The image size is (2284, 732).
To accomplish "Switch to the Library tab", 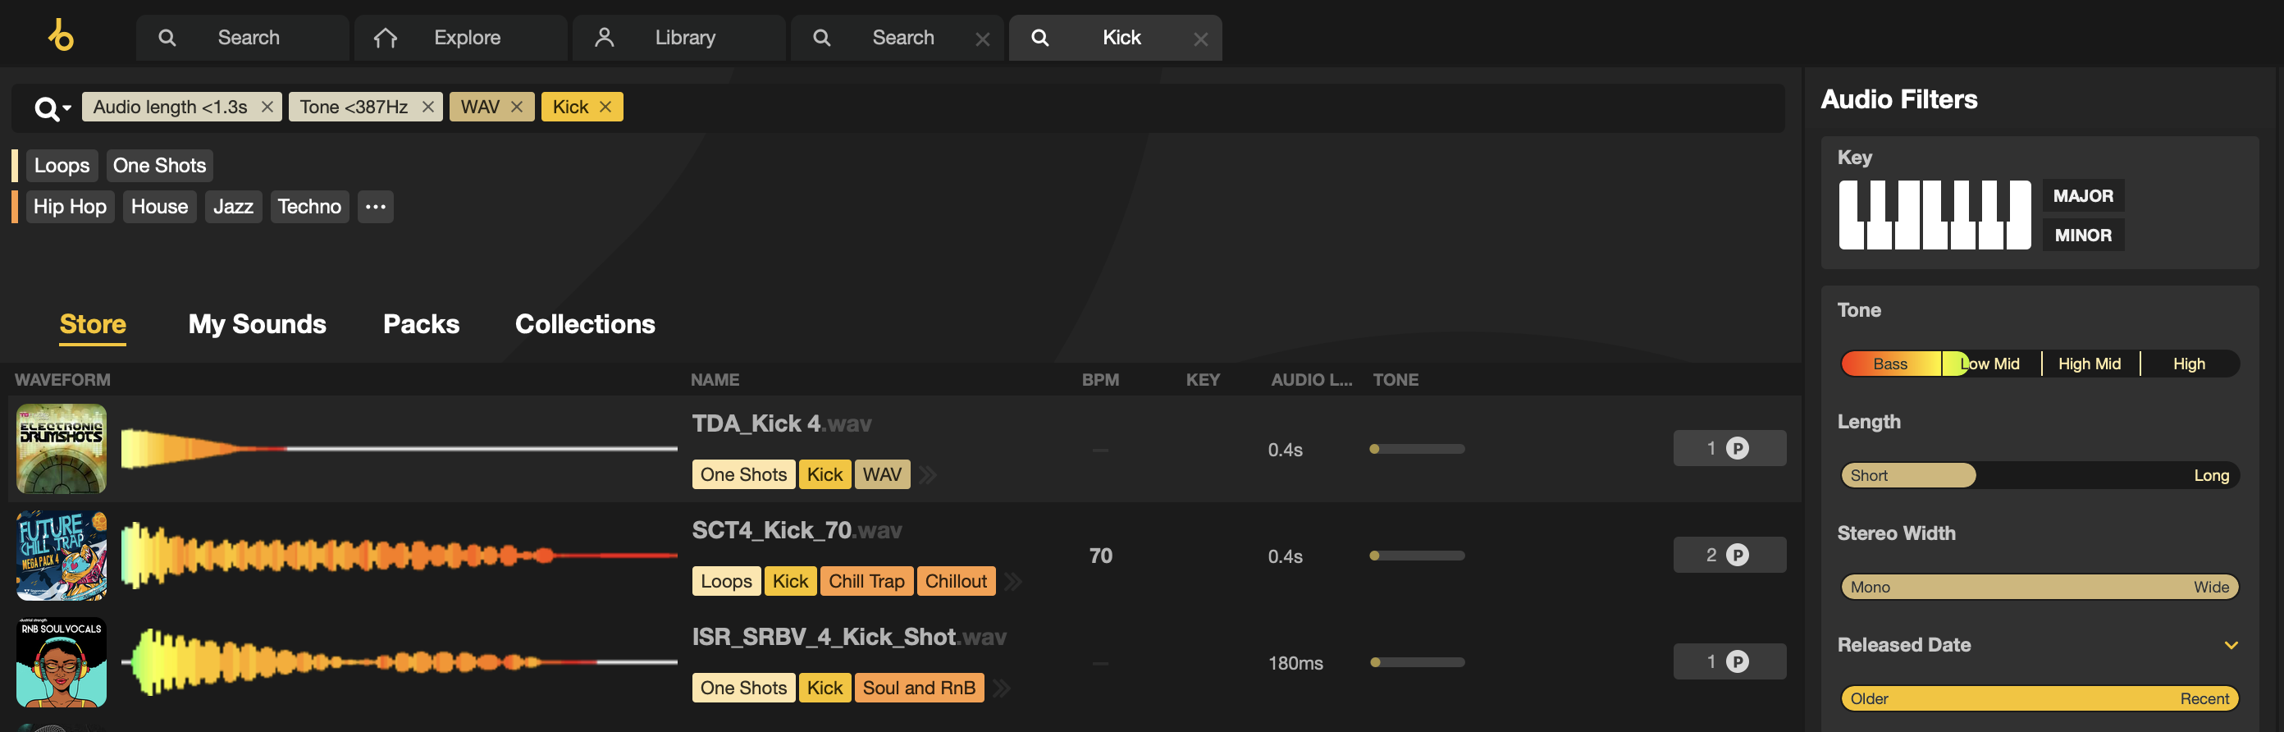I will pos(678,37).
